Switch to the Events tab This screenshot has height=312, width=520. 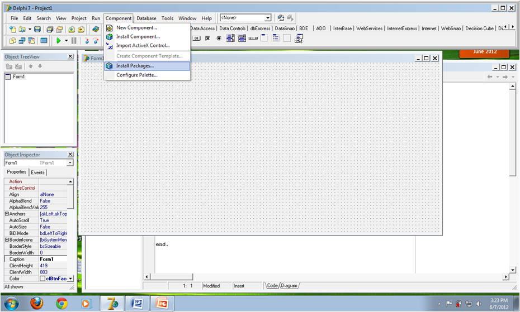tap(38, 172)
